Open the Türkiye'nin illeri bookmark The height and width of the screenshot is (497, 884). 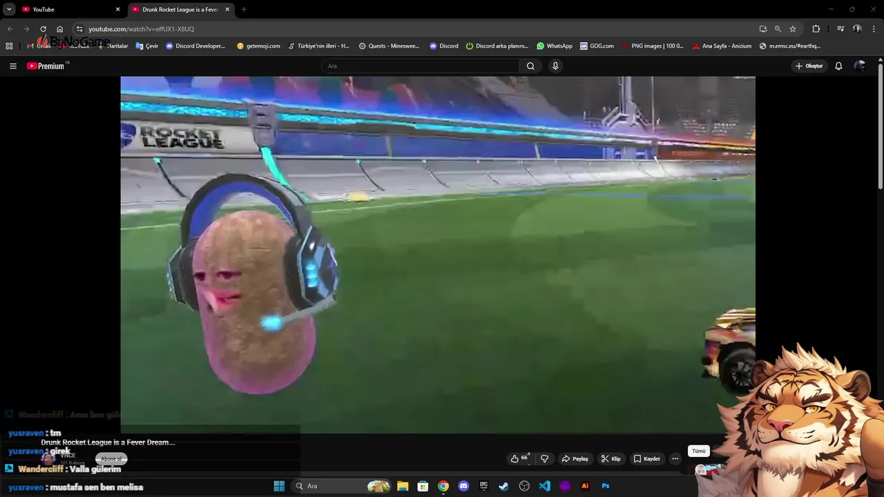(318, 46)
